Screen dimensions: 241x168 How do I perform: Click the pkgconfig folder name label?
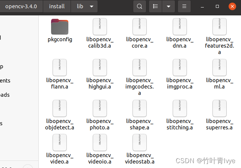point(60,39)
